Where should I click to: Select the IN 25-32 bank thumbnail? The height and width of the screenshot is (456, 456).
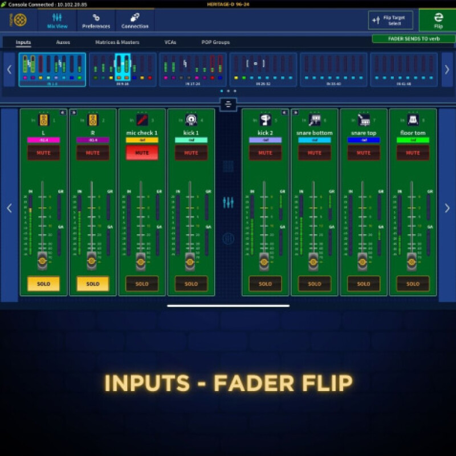click(263, 70)
